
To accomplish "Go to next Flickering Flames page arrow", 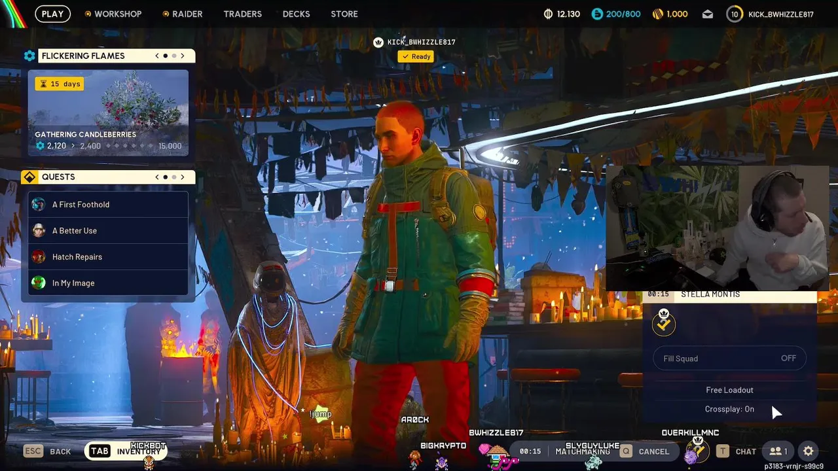I will coord(183,56).
